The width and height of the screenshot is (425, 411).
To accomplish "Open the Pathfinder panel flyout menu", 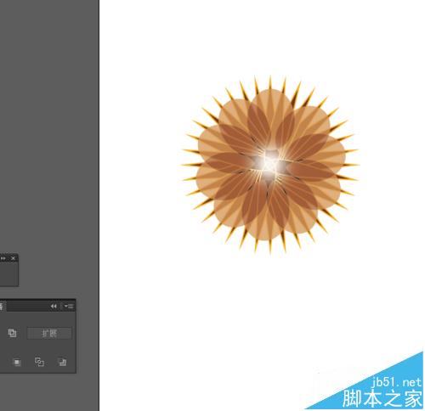I will [x=69, y=306].
